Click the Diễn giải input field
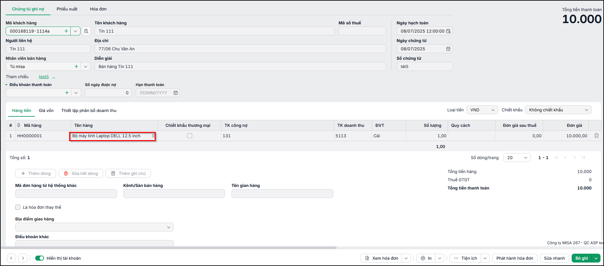The image size is (604, 266). point(240,66)
